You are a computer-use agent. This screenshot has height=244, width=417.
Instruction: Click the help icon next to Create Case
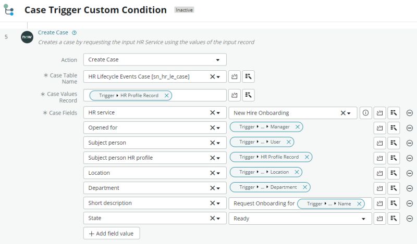point(74,33)
